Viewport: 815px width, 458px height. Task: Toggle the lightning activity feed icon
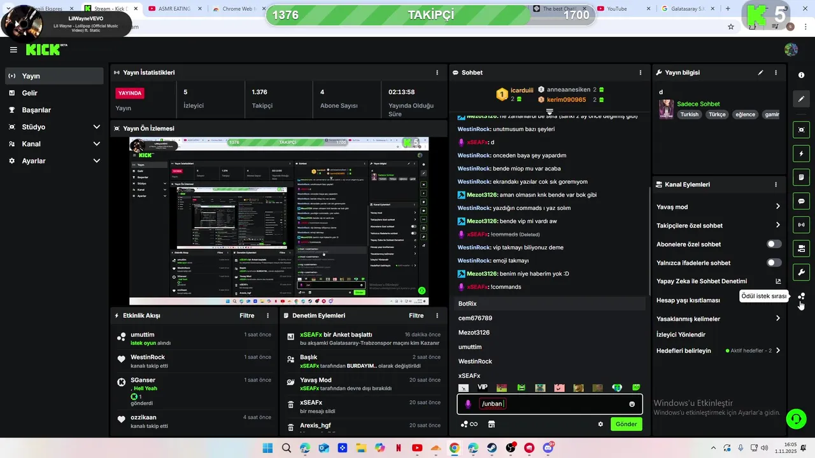point(801,153)
